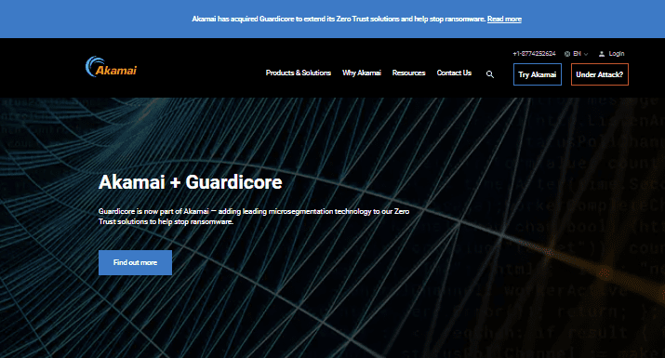Open the search magnifier icon
The height and width of the screenshot is (358, 665).
click(x=490, y=74)
